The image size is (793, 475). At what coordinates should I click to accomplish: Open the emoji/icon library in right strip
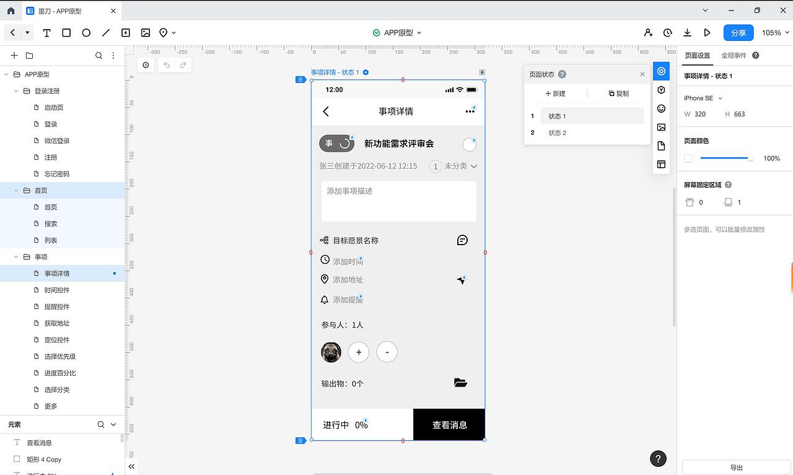661,108
